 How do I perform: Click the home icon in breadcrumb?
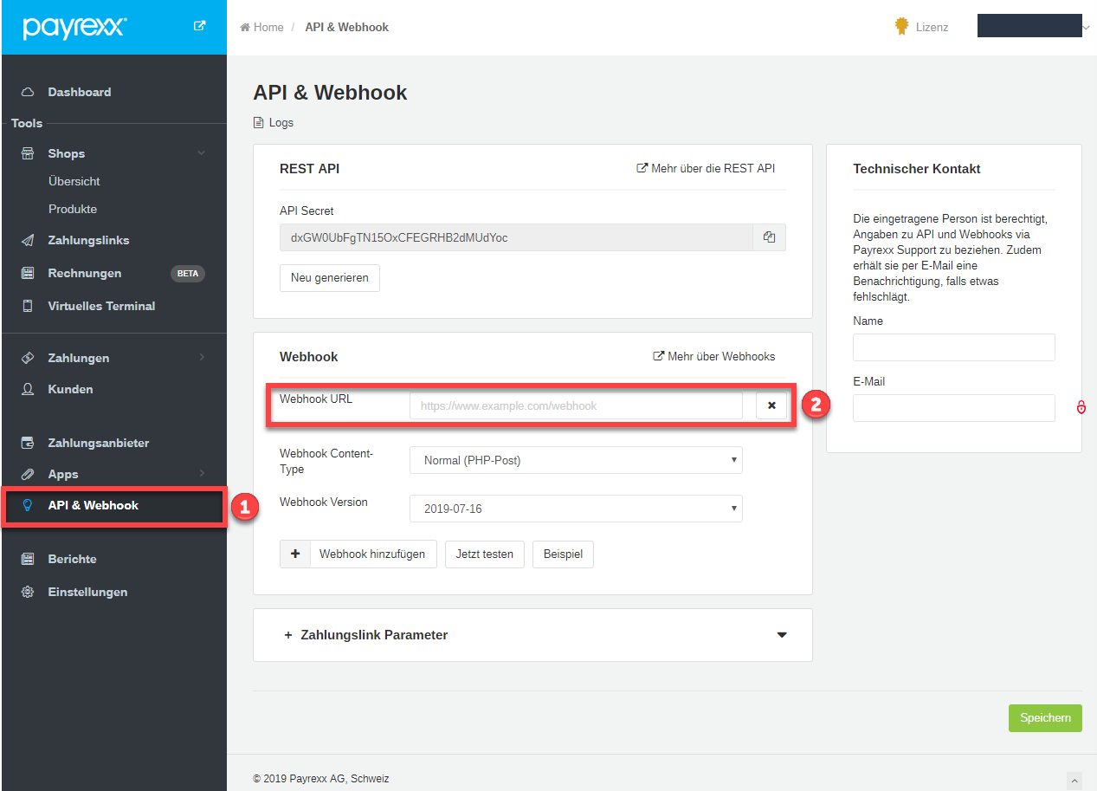pyautogui.click(x=245, y=28)
